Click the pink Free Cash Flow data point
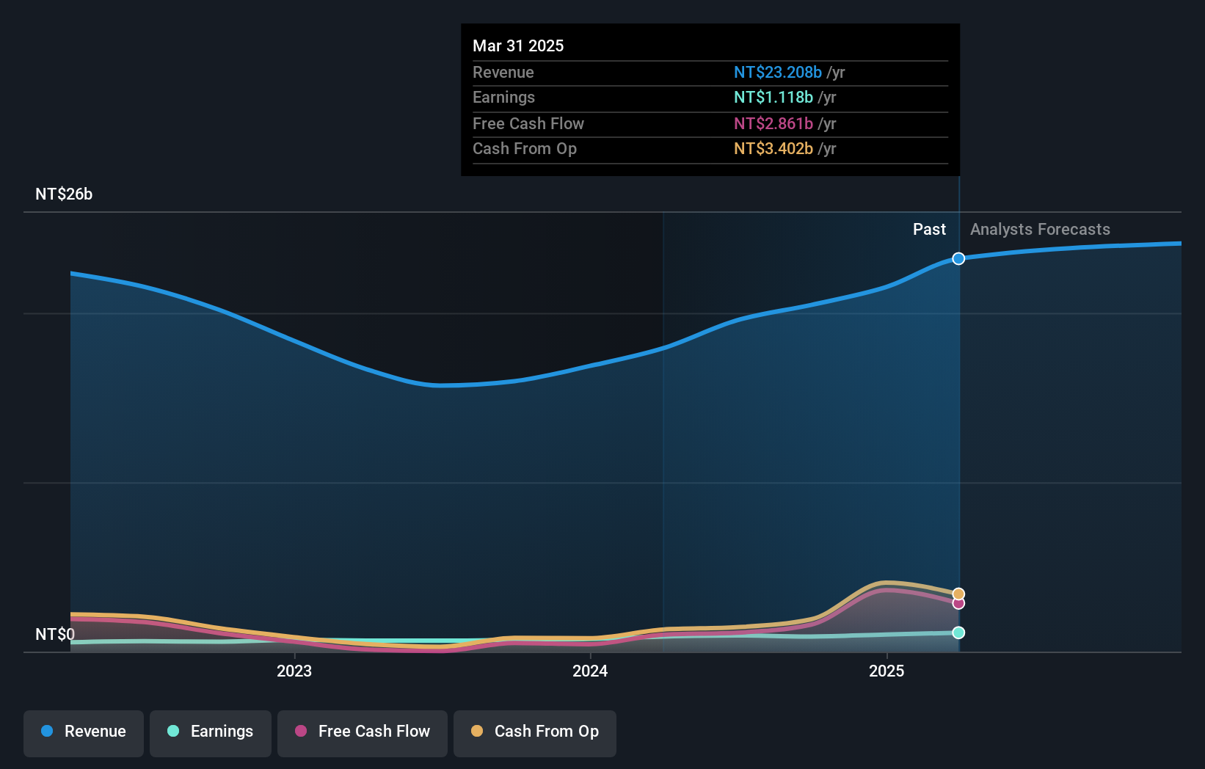 click(958, 603)
